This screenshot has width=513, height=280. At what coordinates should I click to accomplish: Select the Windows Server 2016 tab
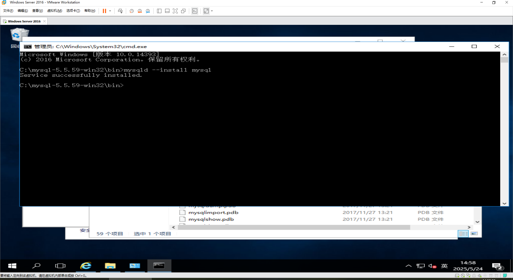(x=24, y=21)
